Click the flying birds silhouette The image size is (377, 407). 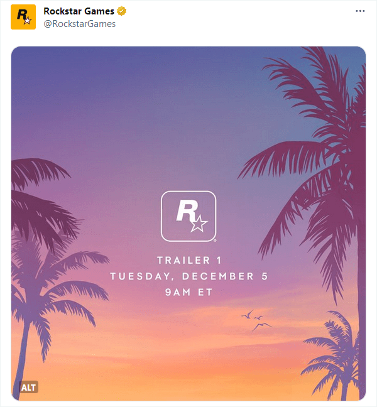point(256,318)
